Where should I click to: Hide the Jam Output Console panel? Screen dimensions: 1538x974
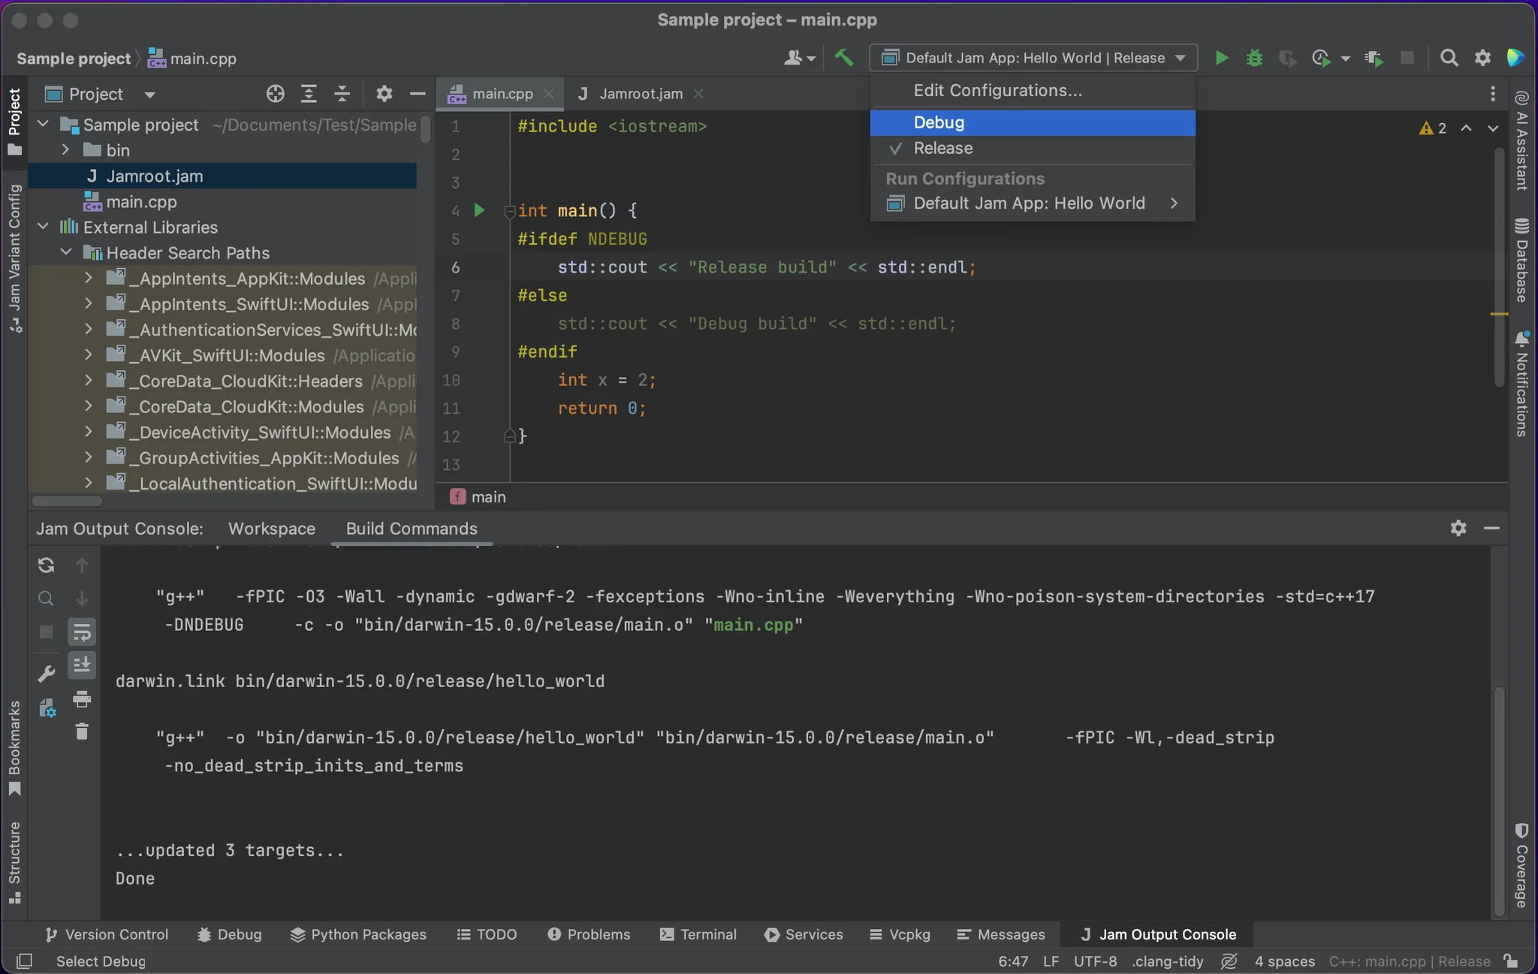[x=1491, y=528]
